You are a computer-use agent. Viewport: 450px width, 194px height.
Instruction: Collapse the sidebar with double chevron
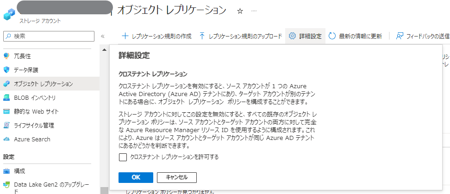pos(103,36)
